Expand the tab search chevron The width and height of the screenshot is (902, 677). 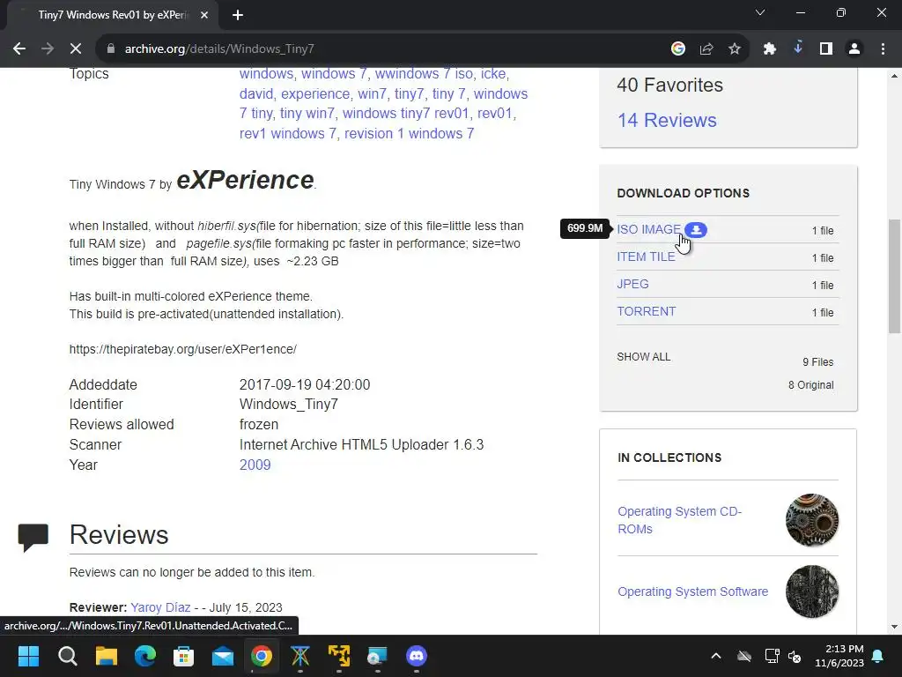tap(760, 12)
